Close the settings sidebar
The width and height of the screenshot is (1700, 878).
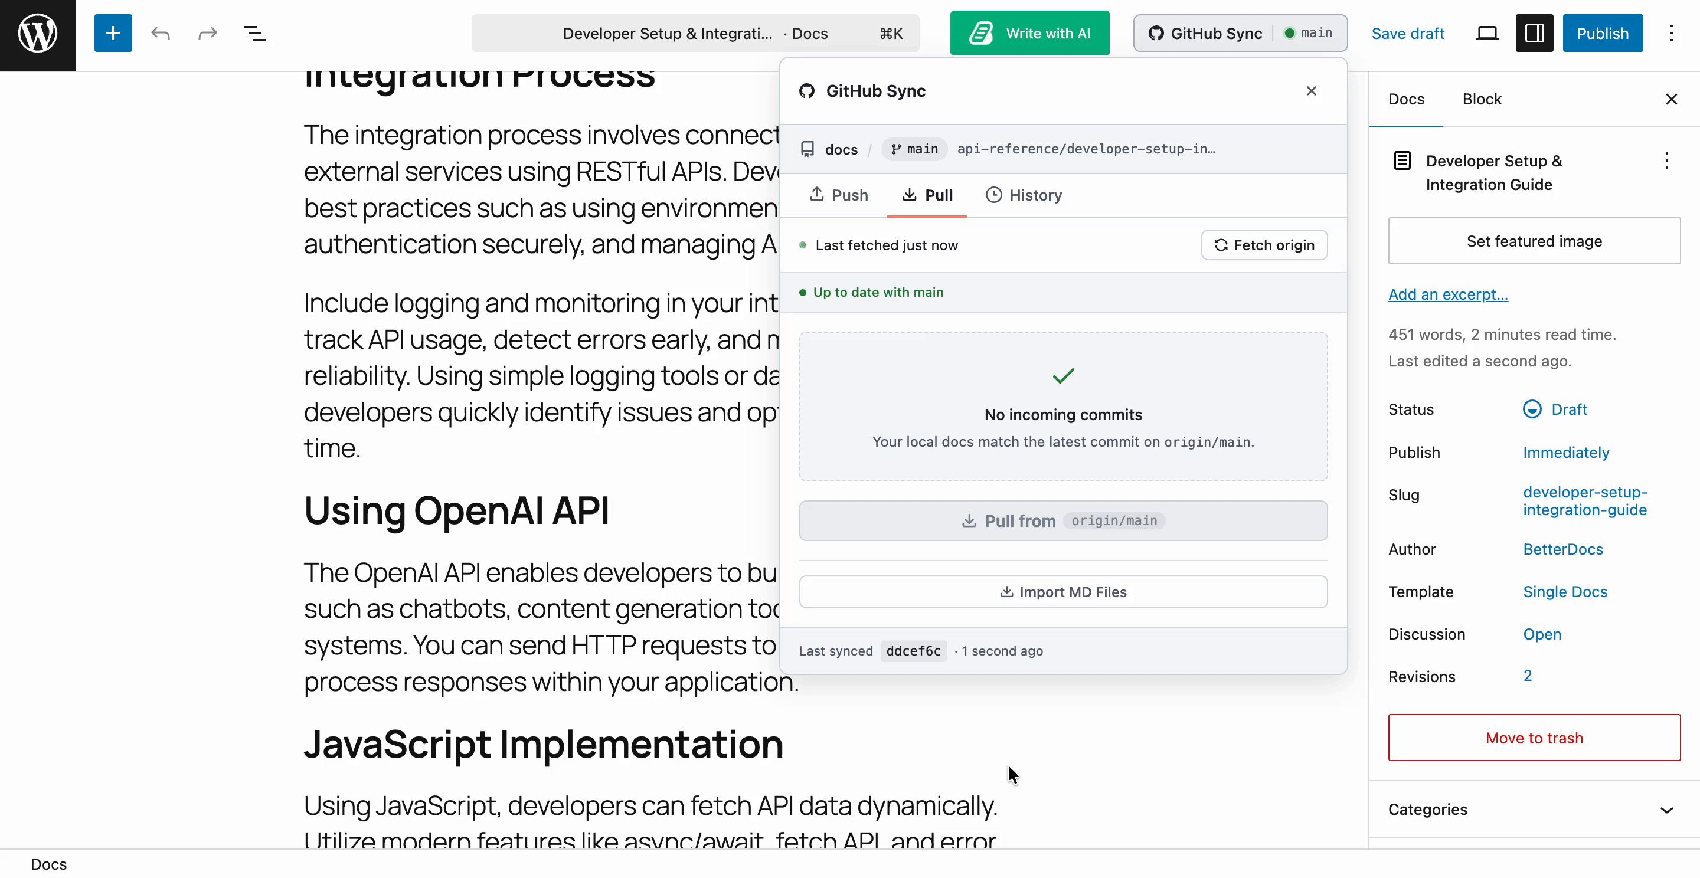point(1672,99)
